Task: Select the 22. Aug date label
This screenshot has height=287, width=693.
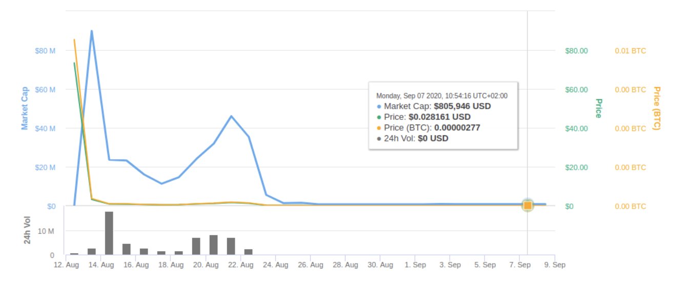Action: [240, 265]
